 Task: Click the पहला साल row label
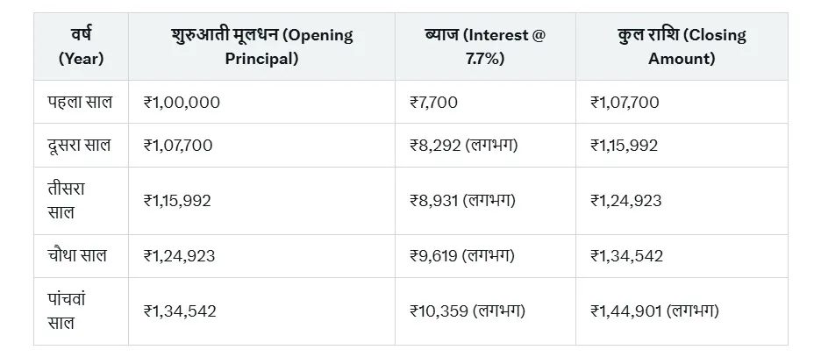click(x=80, y=102)
